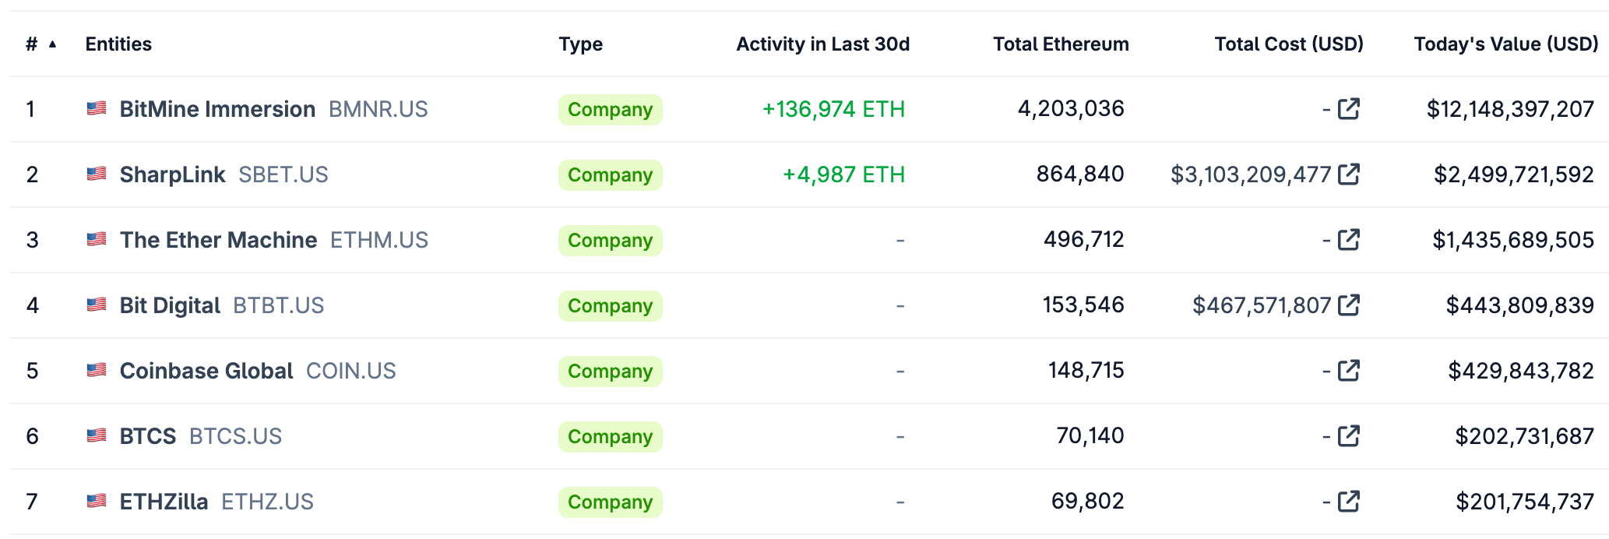The image size is (1609, 539).
Task: Open Bit Digital's cost external link
Action: point(1350,305)
